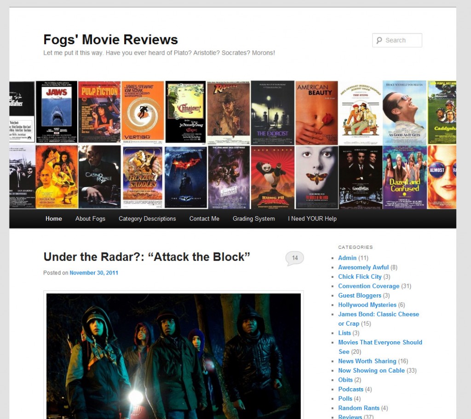The width and height of the screenshot is (471, 419).
Task: Browse the Convention Coverage category
Action: pyautogui.click(x=369, y=286)
